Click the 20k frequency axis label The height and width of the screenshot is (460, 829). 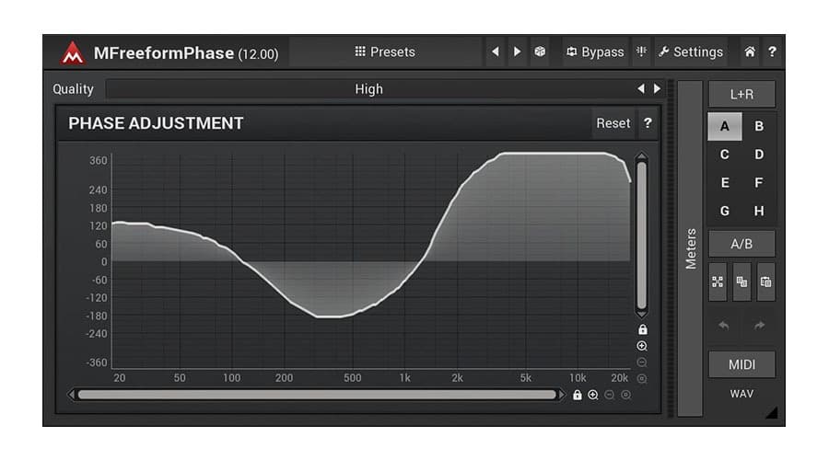pyautogui.click(x=620, y=378)
